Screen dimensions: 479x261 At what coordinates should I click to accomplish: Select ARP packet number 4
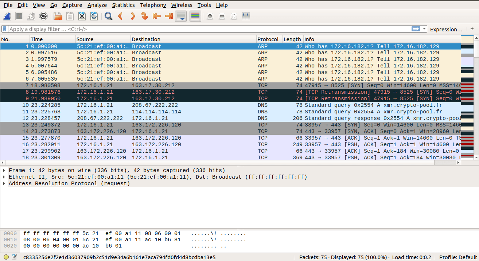click(230, 66)
